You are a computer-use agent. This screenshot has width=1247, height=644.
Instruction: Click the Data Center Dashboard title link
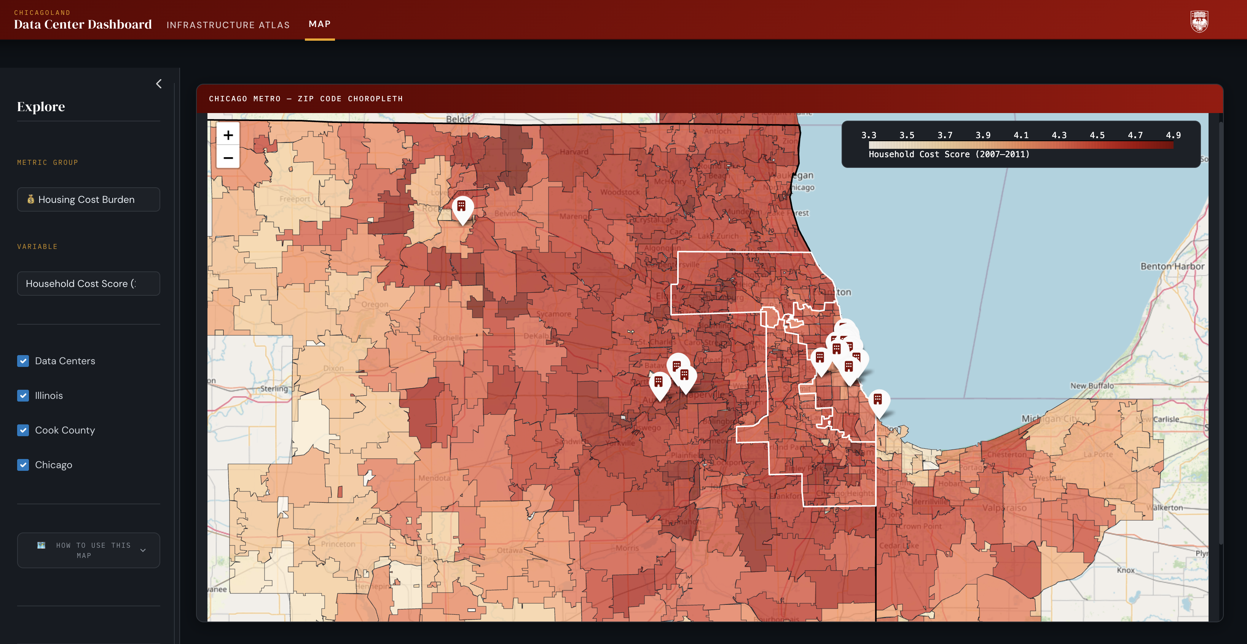(x=83, y=24)
